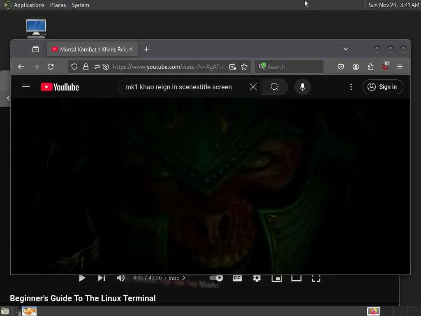Focus the Firefox URL address field

(168, 67)
